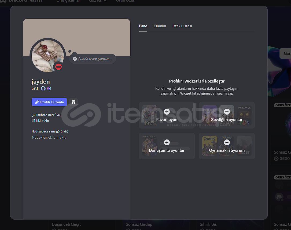Image resolution: width=291 pixels, height=230 pixels.
Task: Open 'Sihirli Sis' item in background shop
Action: click(x=208, y=224)
